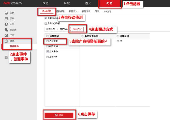Click the 图像 (Image) picture icon
This screenshot has width=170, height=120.
pos(6,35)
